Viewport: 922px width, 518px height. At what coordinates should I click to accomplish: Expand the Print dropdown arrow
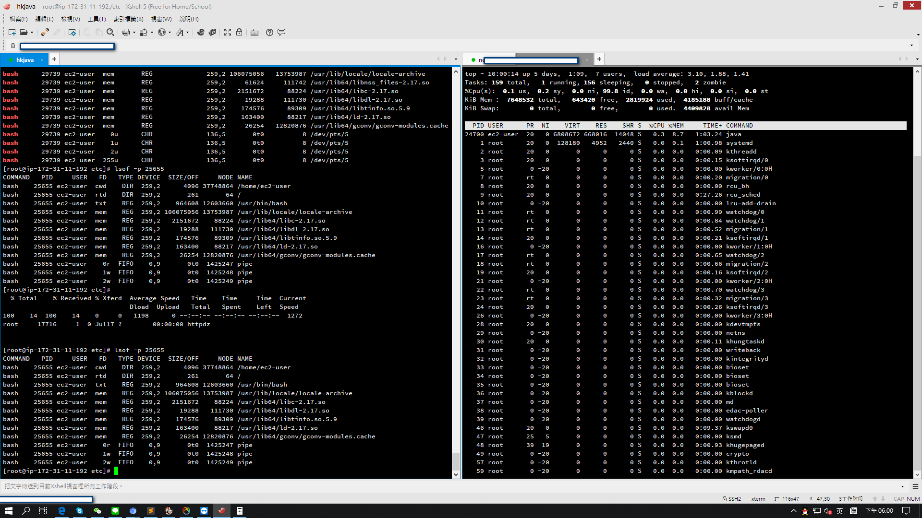point(134,32)
